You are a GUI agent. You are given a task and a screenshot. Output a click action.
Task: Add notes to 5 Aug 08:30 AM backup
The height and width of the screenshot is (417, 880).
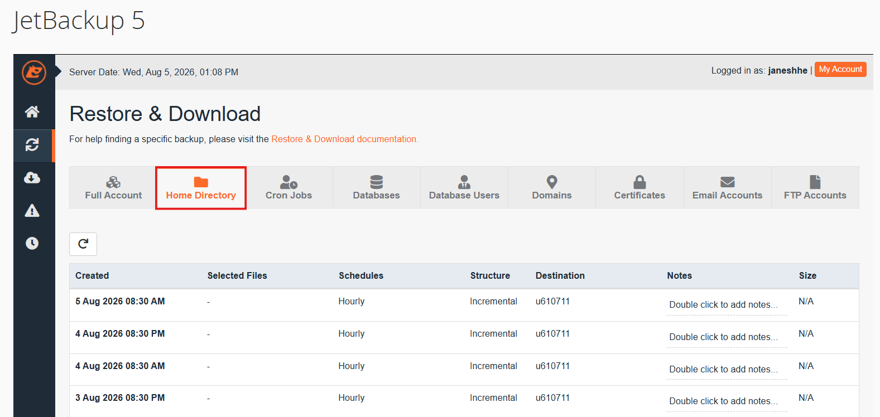(727, 305)
